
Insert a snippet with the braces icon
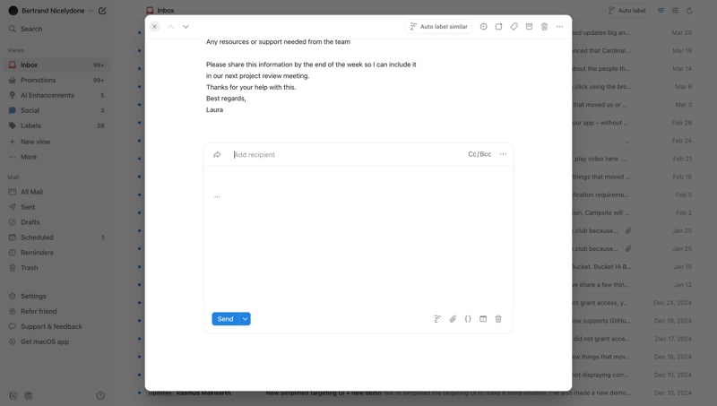(x=468, y=319)
